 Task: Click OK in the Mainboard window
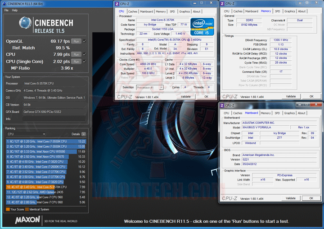311,198
